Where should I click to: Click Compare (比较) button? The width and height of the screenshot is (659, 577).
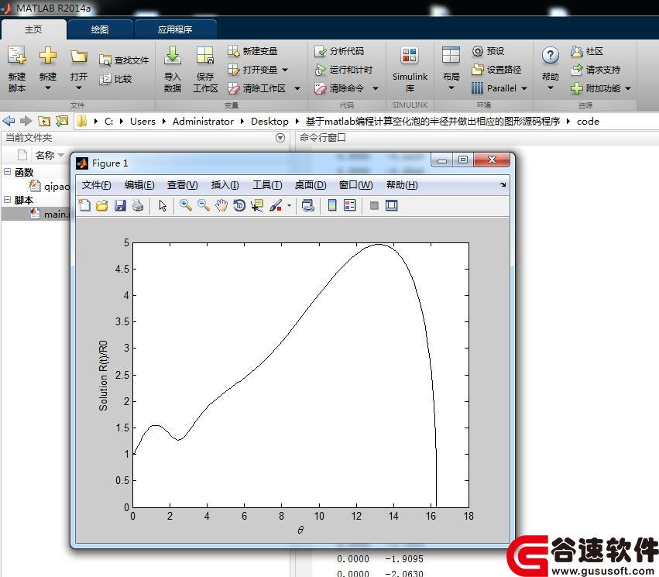click(x=116, y=79)
